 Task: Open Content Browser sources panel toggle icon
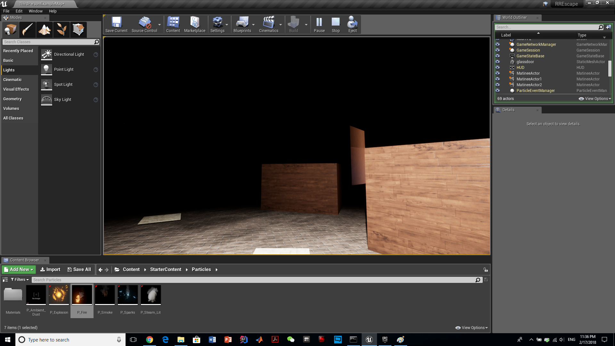pyautogui.click(x=5, y=280)
